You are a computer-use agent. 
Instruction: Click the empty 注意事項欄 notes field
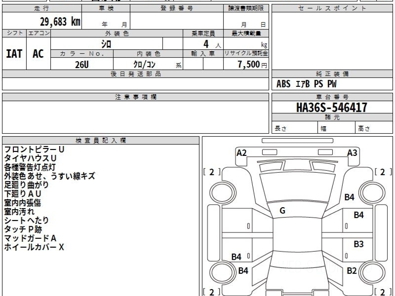point(135,117)
